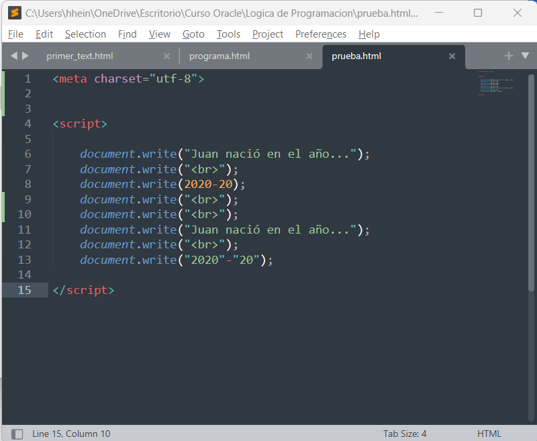
Task: Click Line 15, Column 10 status text
Action: point(71,434)
